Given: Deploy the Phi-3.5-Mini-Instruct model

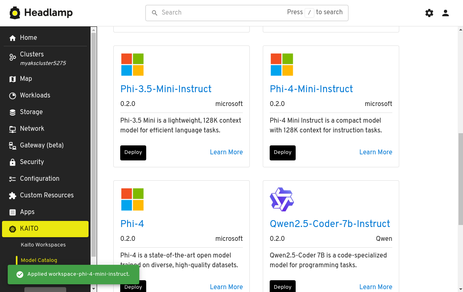Looking at the screenshot, I should [133, 153].
